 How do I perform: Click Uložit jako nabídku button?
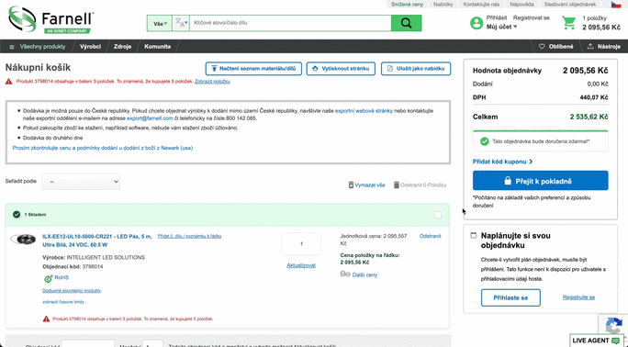[x=416, y=69]
